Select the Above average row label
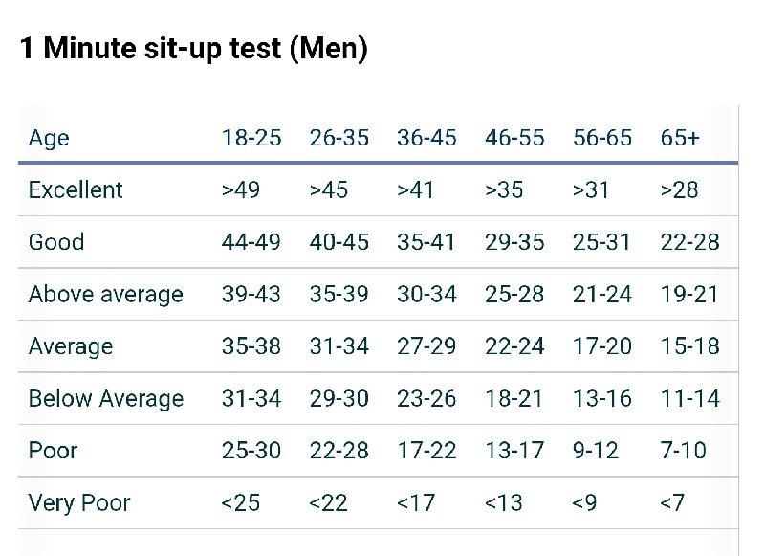The width and height of the screenshot is (765, 556). [x=106, y=295]
